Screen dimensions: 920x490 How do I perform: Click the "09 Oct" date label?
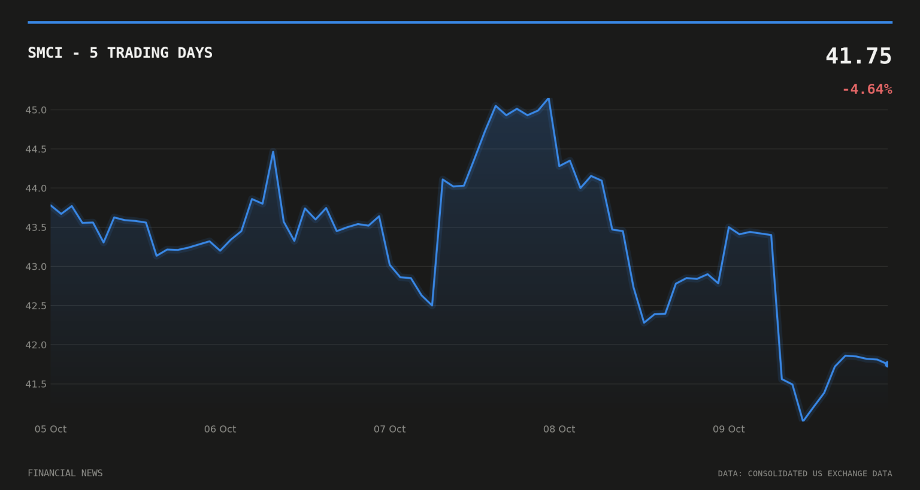pyautogui.click(x=728, y=429)
